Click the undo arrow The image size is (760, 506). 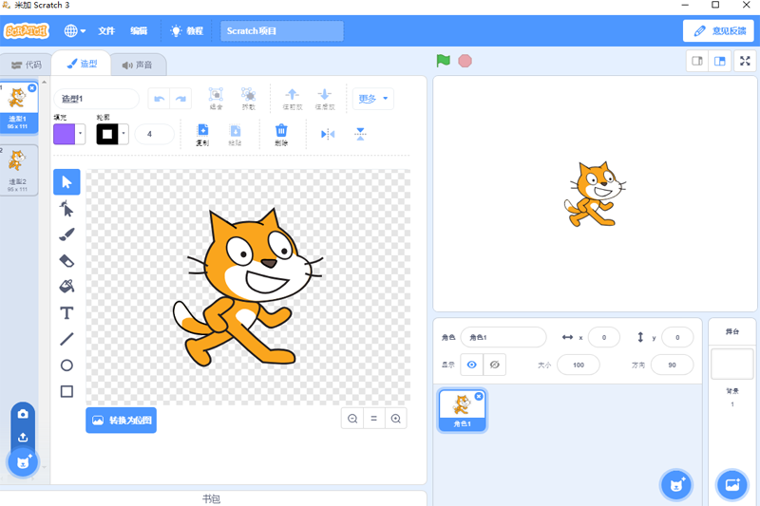click(159, 99)
